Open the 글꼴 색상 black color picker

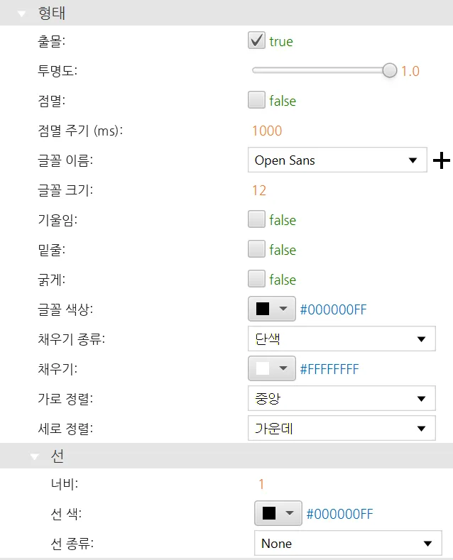[272, 309]
